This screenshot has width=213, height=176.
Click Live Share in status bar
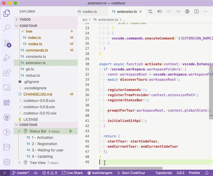pyautogui.click(x=72, y=173)
